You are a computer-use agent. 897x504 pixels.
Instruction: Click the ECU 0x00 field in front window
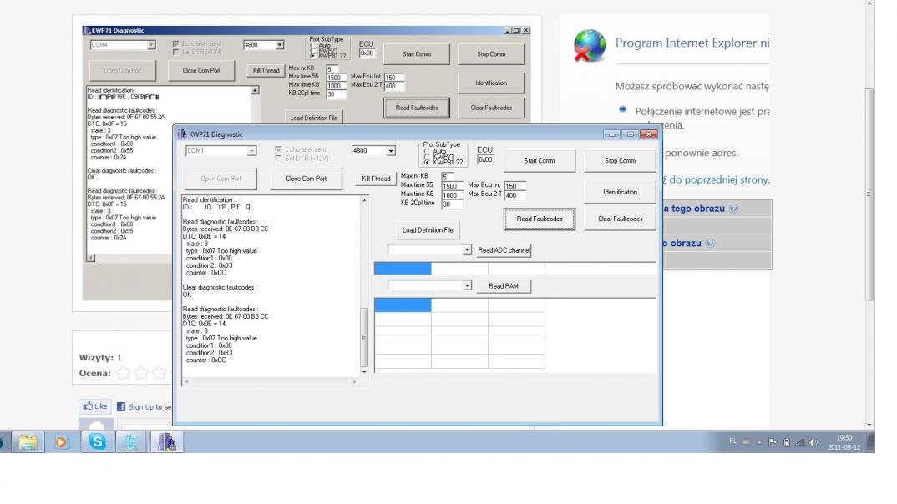click(486, 160)
